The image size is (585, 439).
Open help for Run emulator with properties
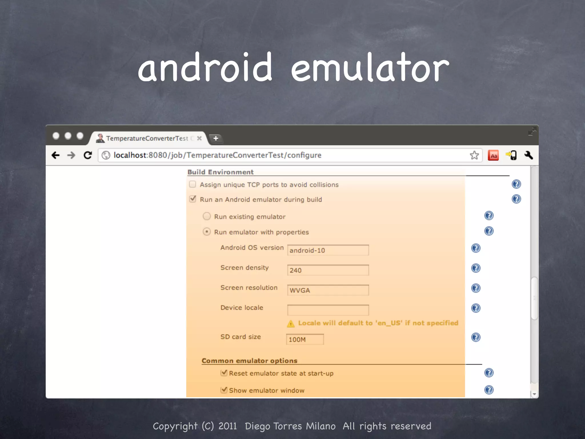[489, 231]
